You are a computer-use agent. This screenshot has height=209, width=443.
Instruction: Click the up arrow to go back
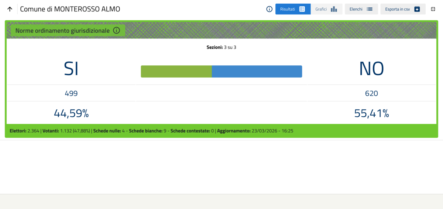10,9
